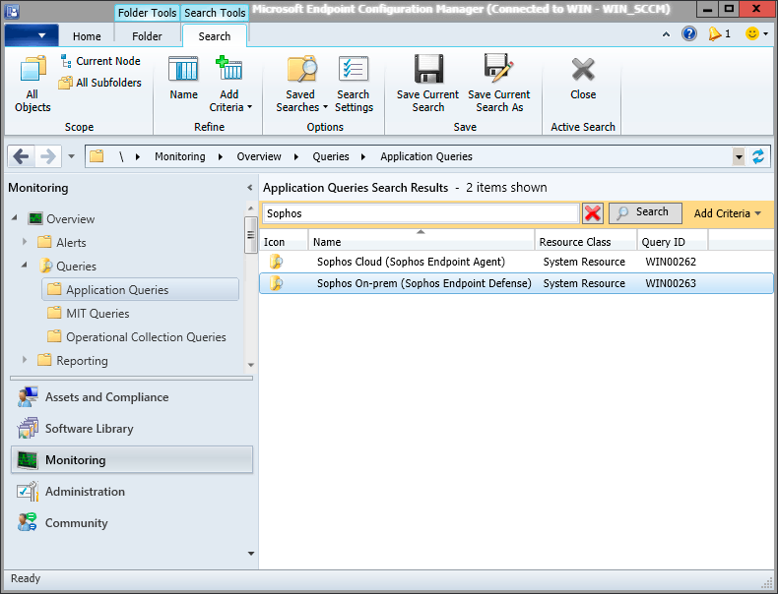
Task: Open the Monitoring workspace
Action: pyautogui.click(x=132, y=459)
